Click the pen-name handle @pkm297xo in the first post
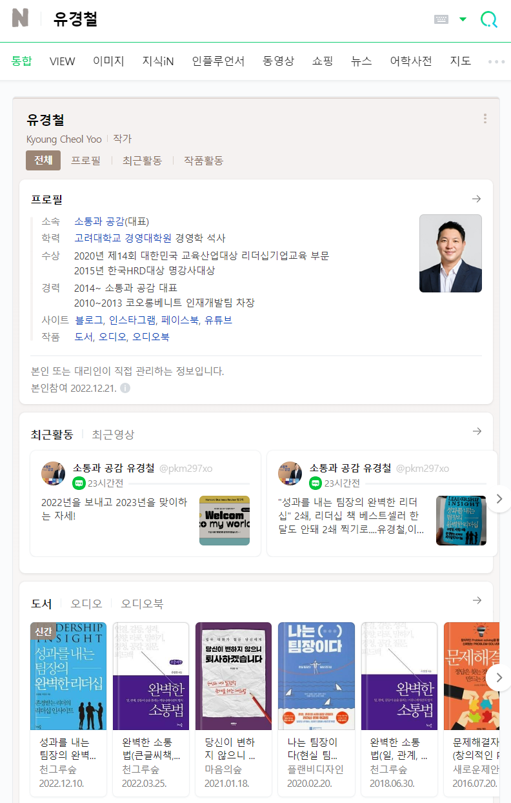 coord(186,468)
